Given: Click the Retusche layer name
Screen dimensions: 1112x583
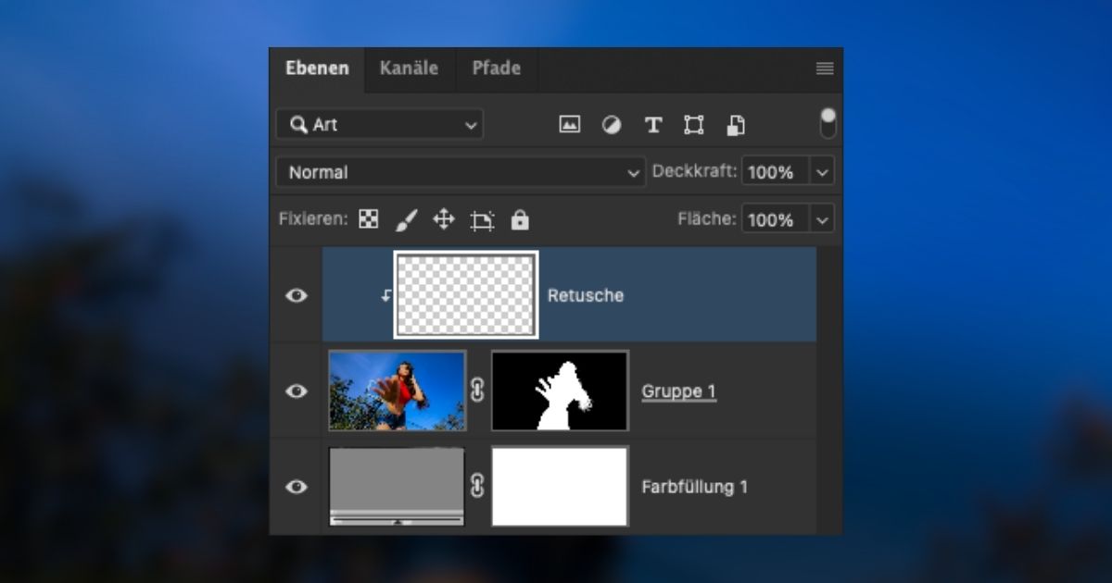Looking at the screenshot, I should tap(586, 296).
